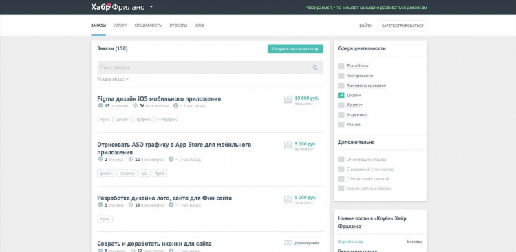This screenshot has width=516, height=252.
Task: Tick the Администрирование checkbox
Action: [x=341, y=85]
